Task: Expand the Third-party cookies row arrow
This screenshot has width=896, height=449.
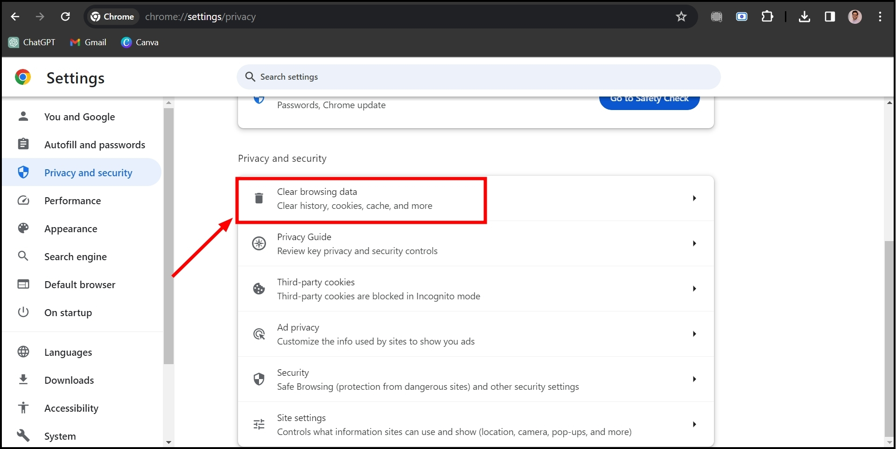Action: coord(694,289)
